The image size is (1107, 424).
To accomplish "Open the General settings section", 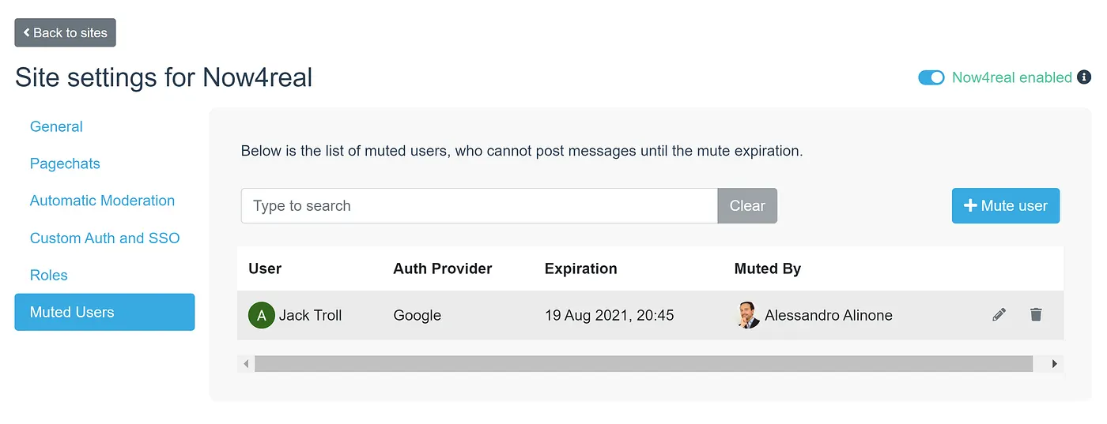I will (56, 126).
